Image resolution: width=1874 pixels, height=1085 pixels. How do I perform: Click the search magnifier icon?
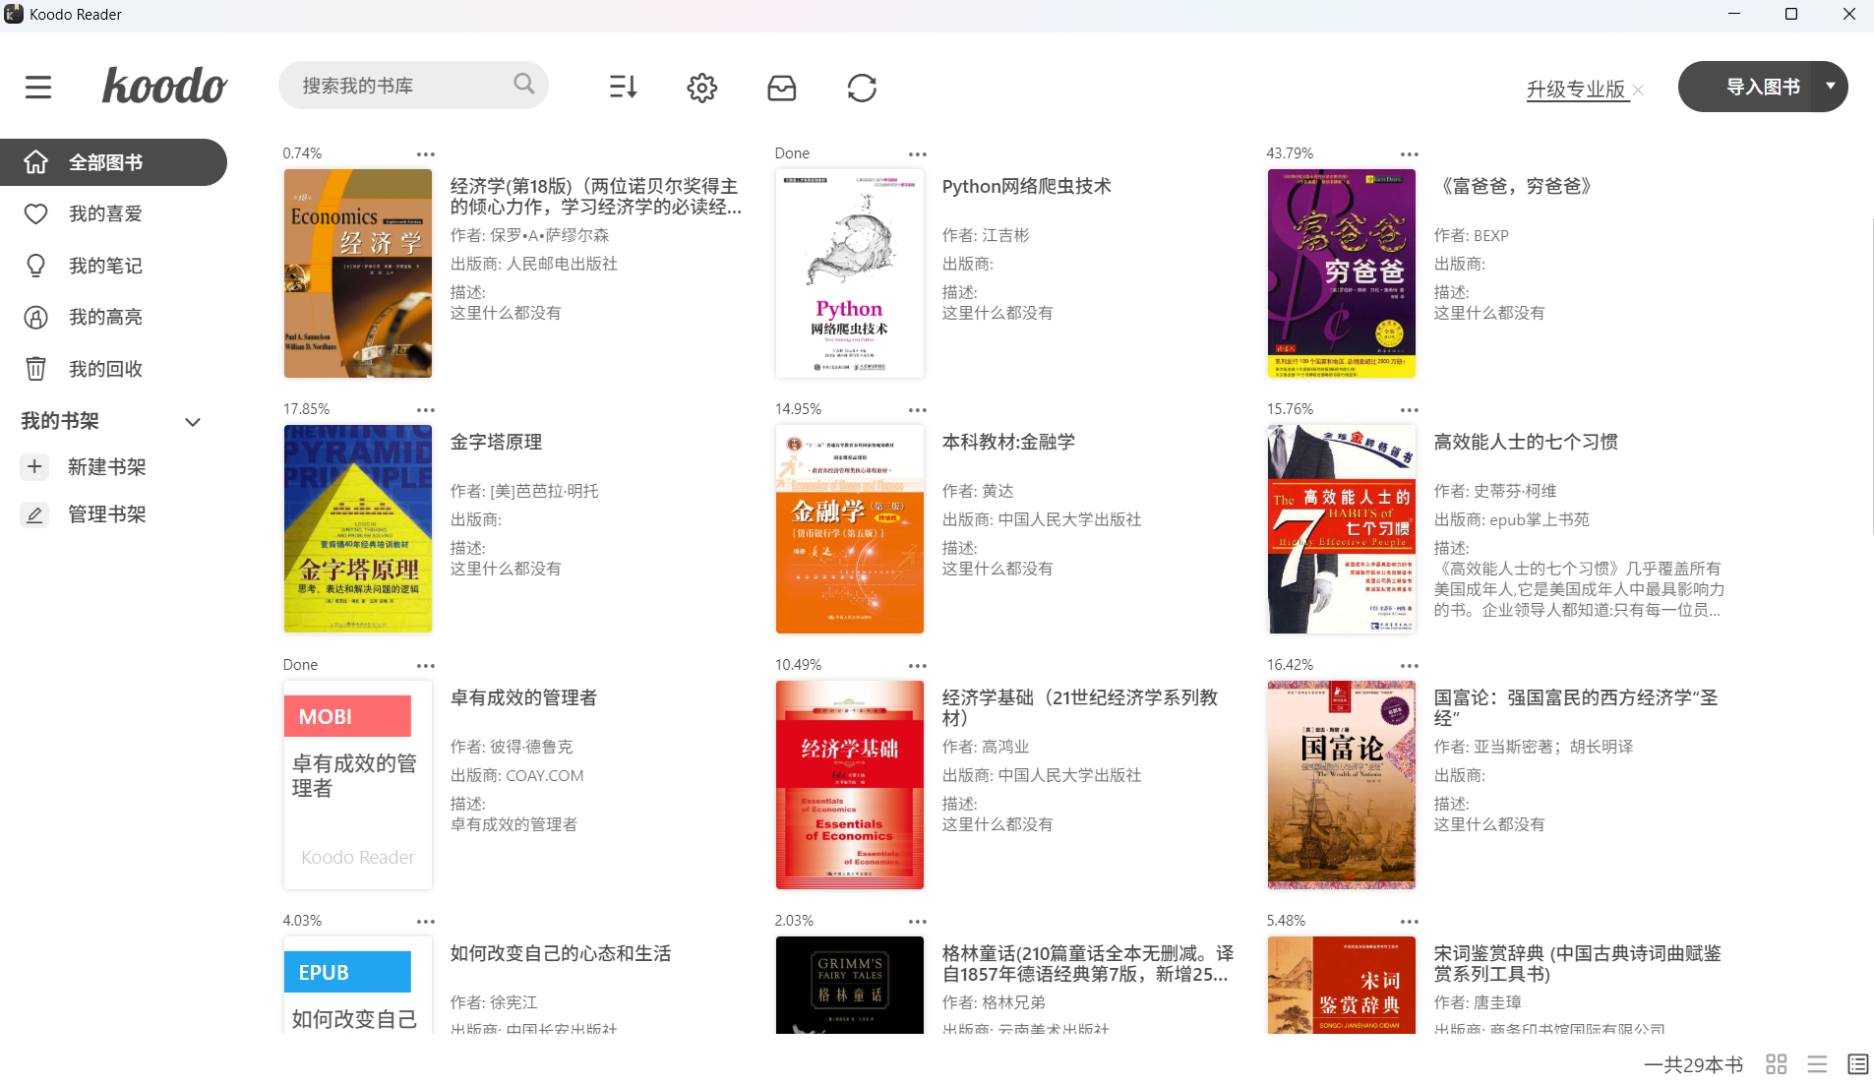click(523, 85)
